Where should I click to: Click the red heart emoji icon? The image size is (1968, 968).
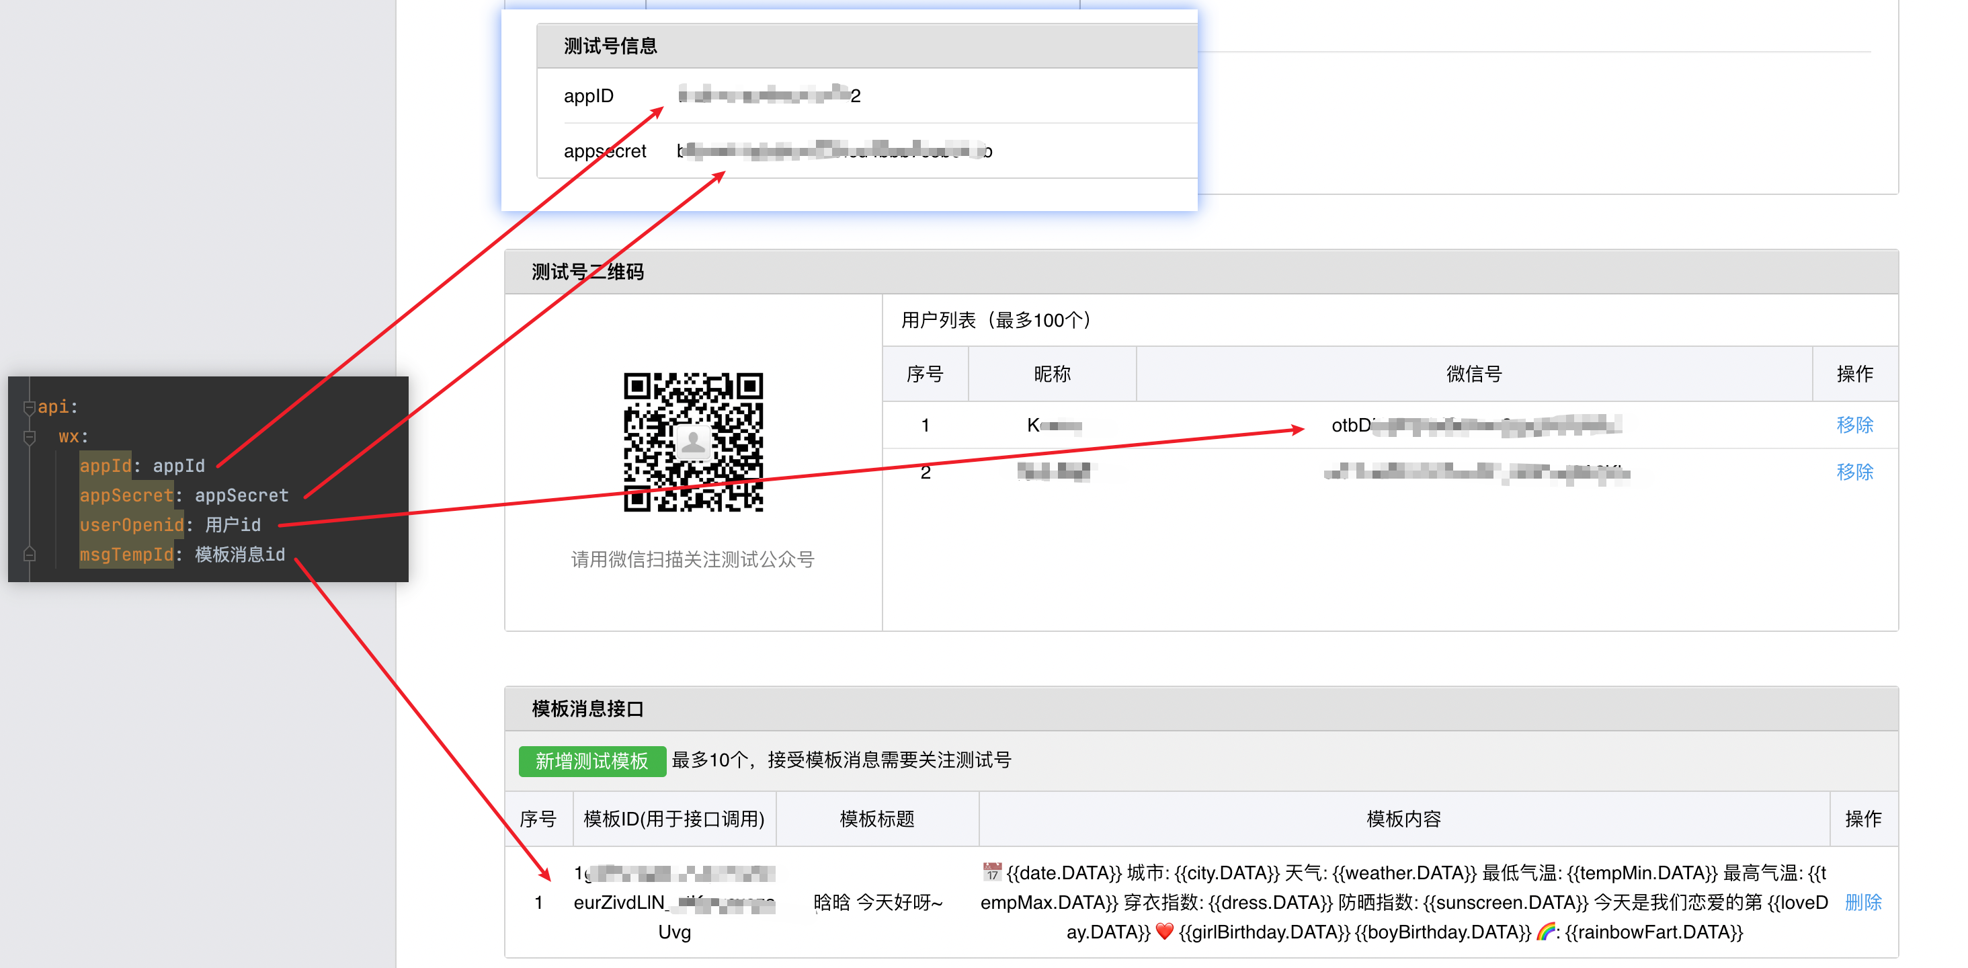tap(1164, 931)
